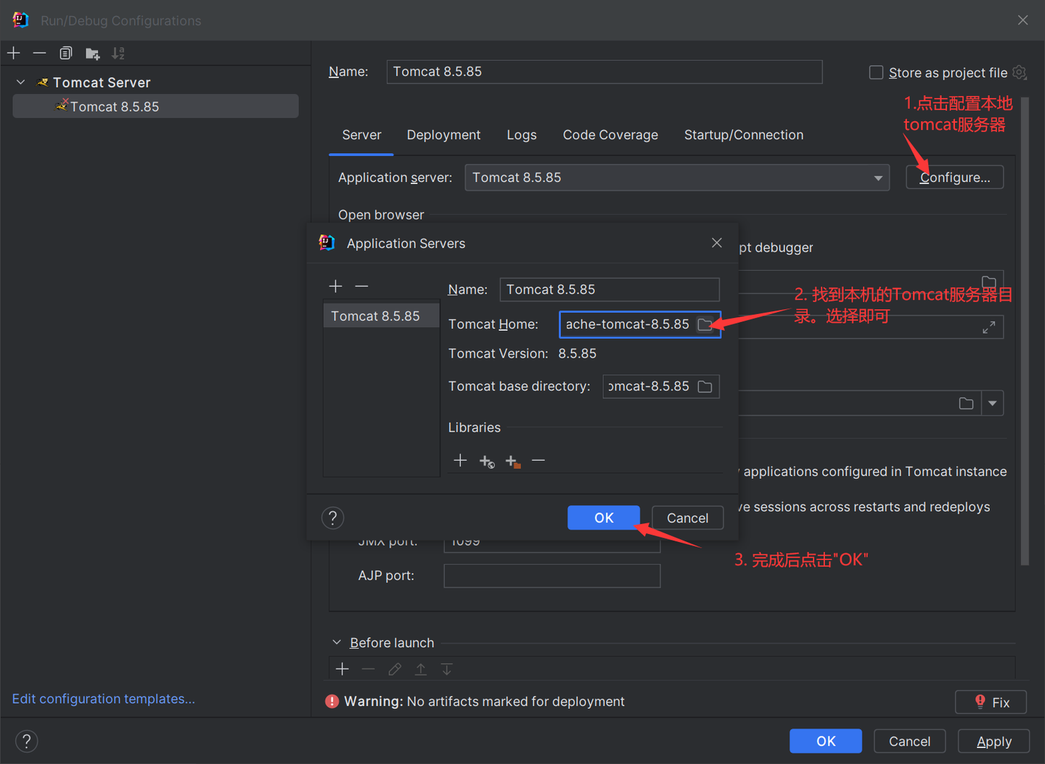Remove the selected application server
This screenshot has height=764, width=1045.
[361, 286]
